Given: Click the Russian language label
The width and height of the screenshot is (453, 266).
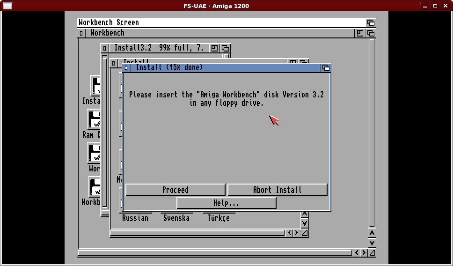Looking at the screenshot, I should pyautogui.click(x=135, y=218).
